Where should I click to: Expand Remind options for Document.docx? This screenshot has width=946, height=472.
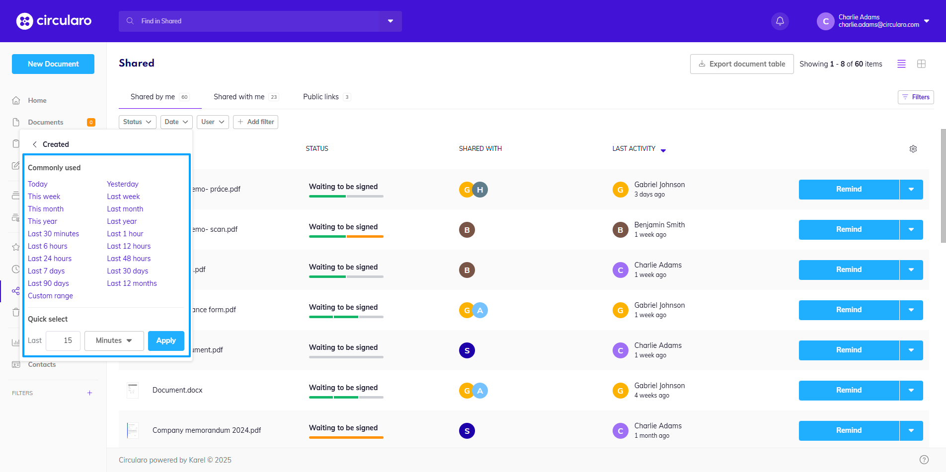pyautogui.click(x=911, y=391)
